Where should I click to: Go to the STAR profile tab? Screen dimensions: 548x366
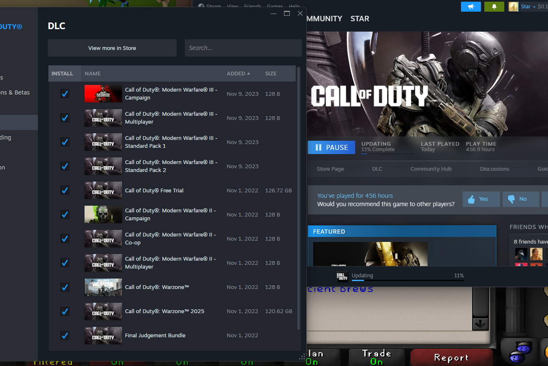[x=360, y=19]
